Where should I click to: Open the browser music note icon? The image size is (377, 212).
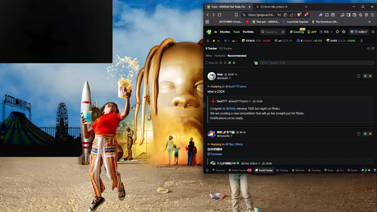[342, 15]
